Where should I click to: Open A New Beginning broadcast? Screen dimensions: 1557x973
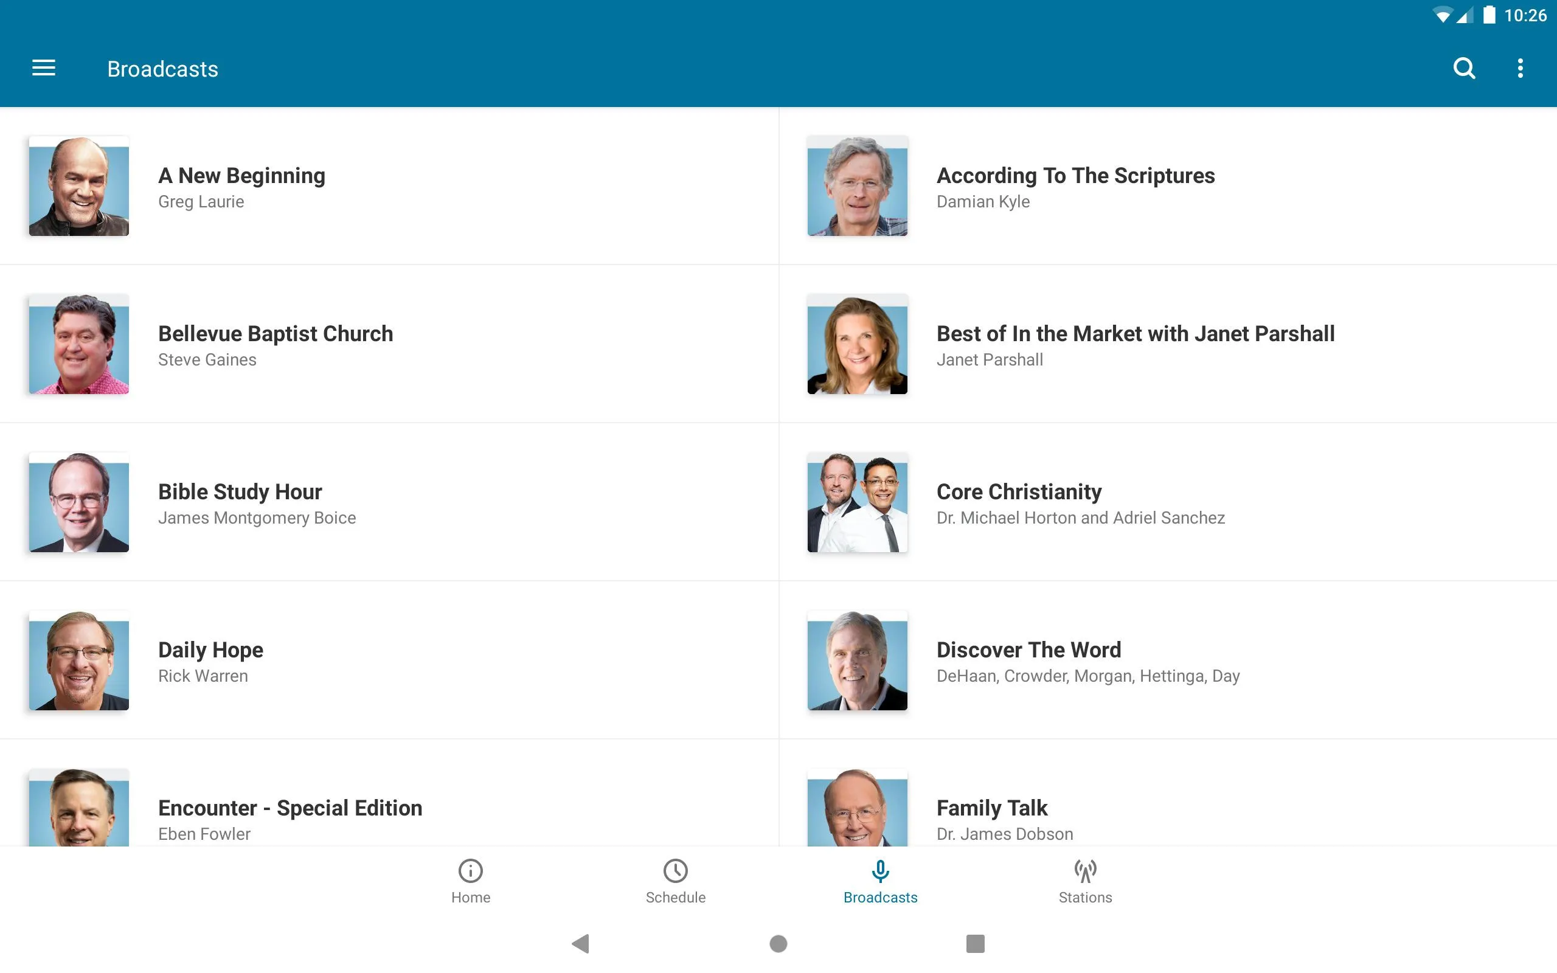(389, 186)
